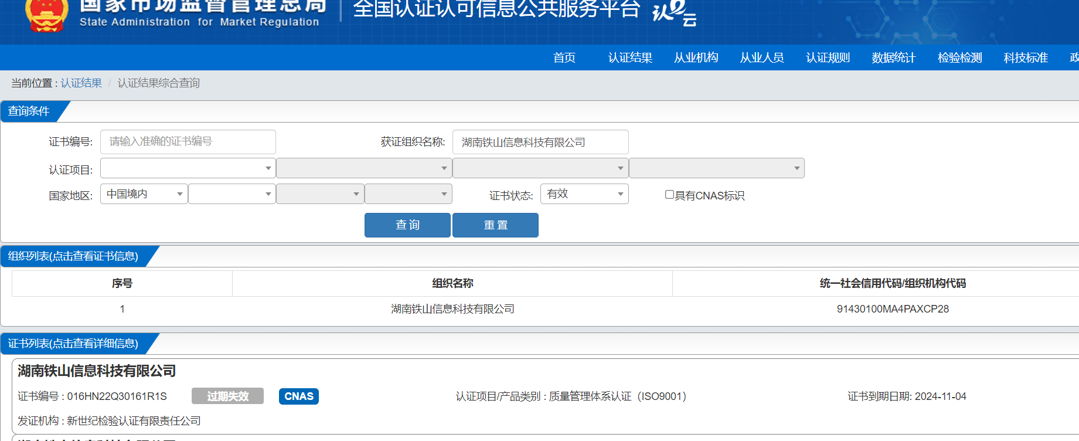Click certificate number 016HN22Q30161R1S

117,396
